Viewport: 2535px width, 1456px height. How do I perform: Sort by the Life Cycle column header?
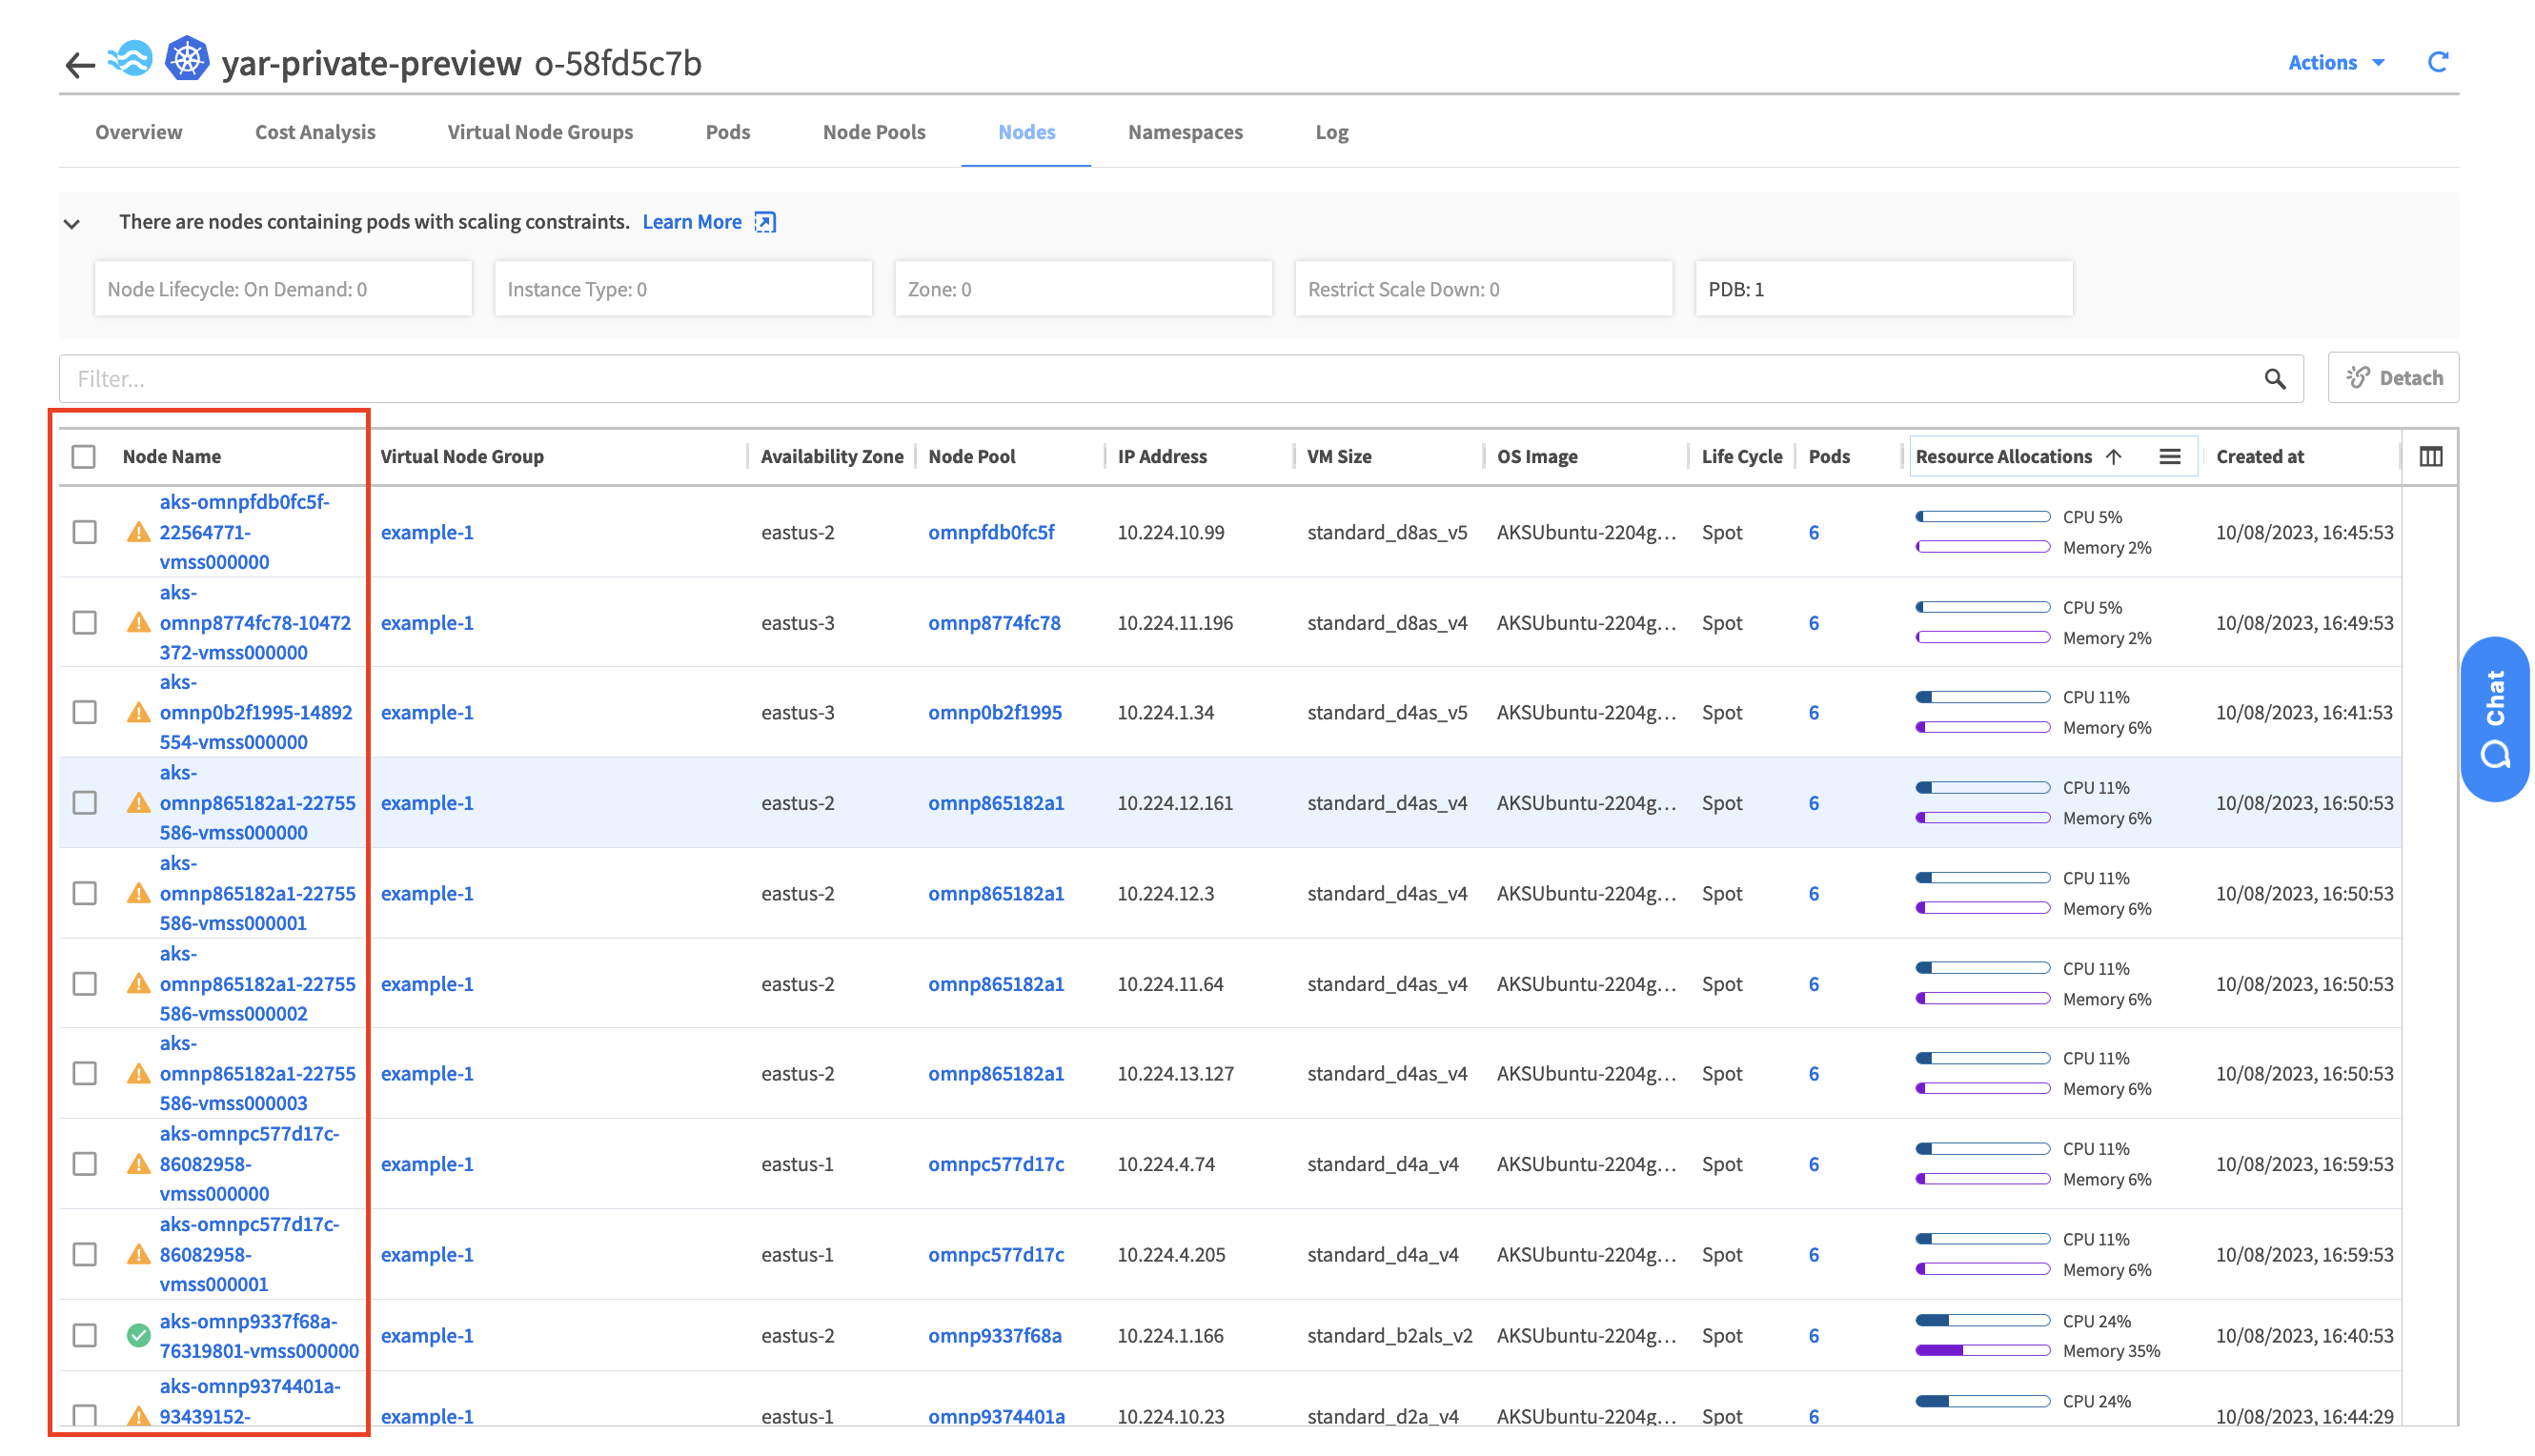[1741, 457]
